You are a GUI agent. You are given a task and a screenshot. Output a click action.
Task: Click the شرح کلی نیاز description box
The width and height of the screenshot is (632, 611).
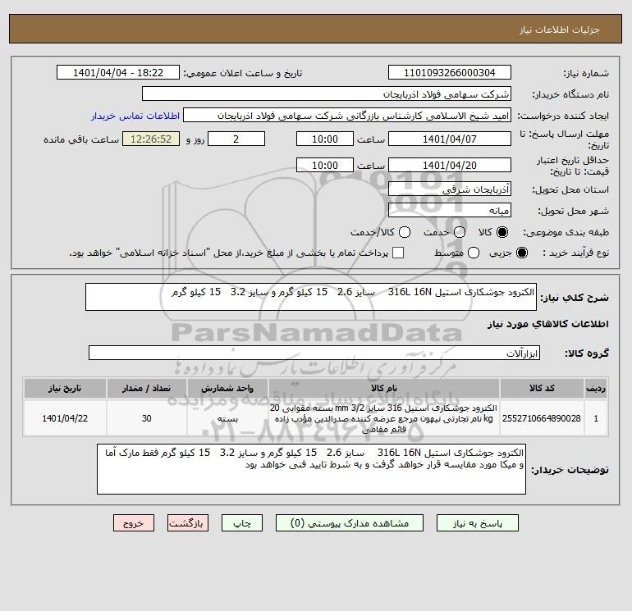pos(311,297)
